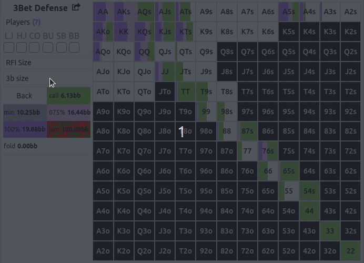The width and height of the screenshot is (364, 263).
Task: Select the 65s hand cell
Action: coord(288,171)
